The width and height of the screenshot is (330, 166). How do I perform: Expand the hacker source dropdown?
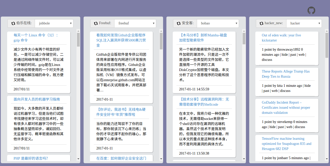304,23
